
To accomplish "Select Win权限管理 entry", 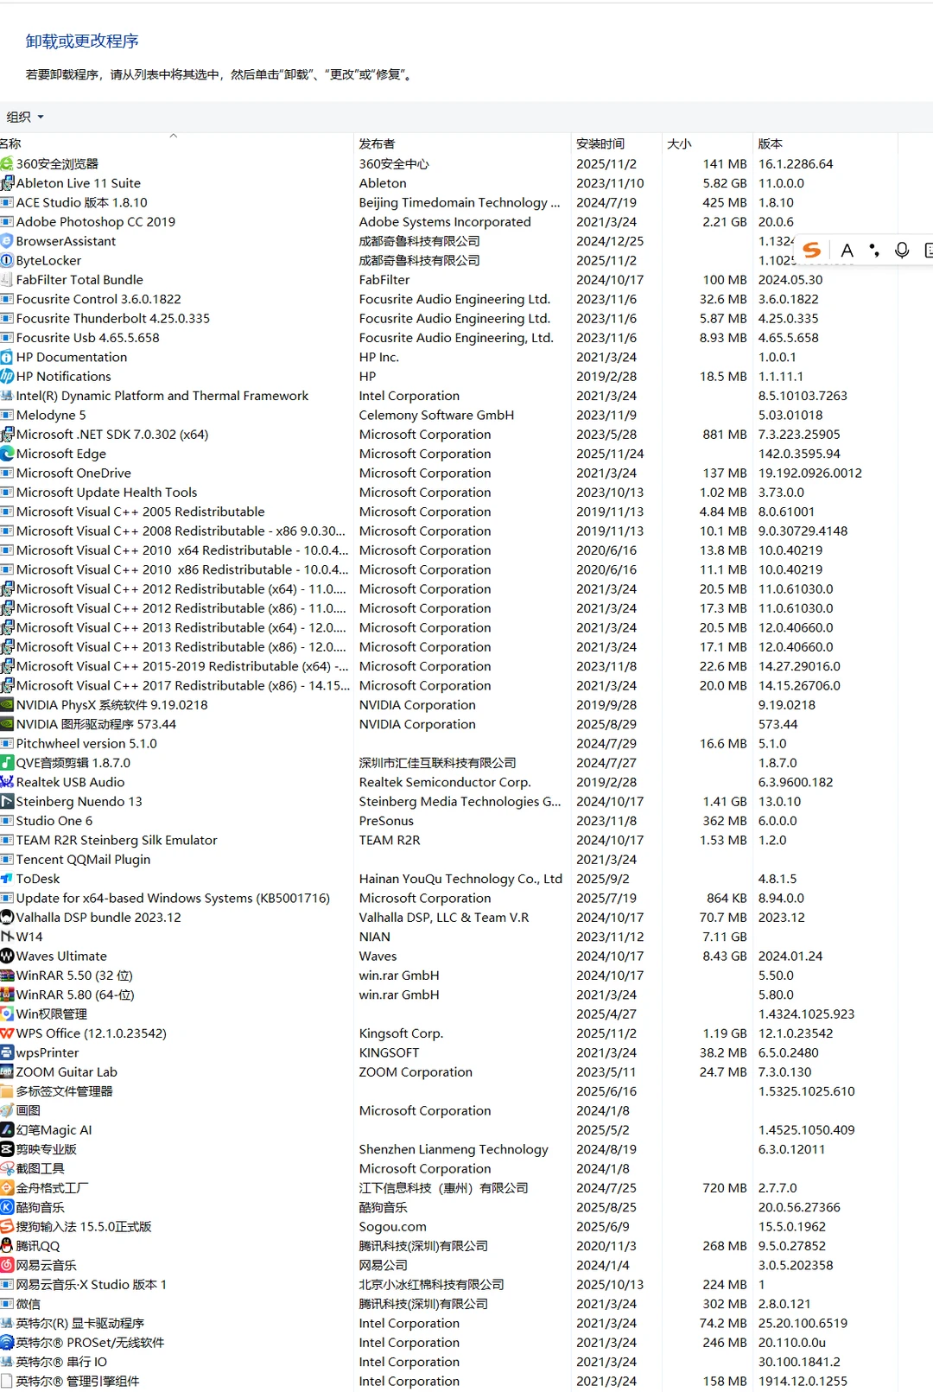I will [x=449, y=1014].
